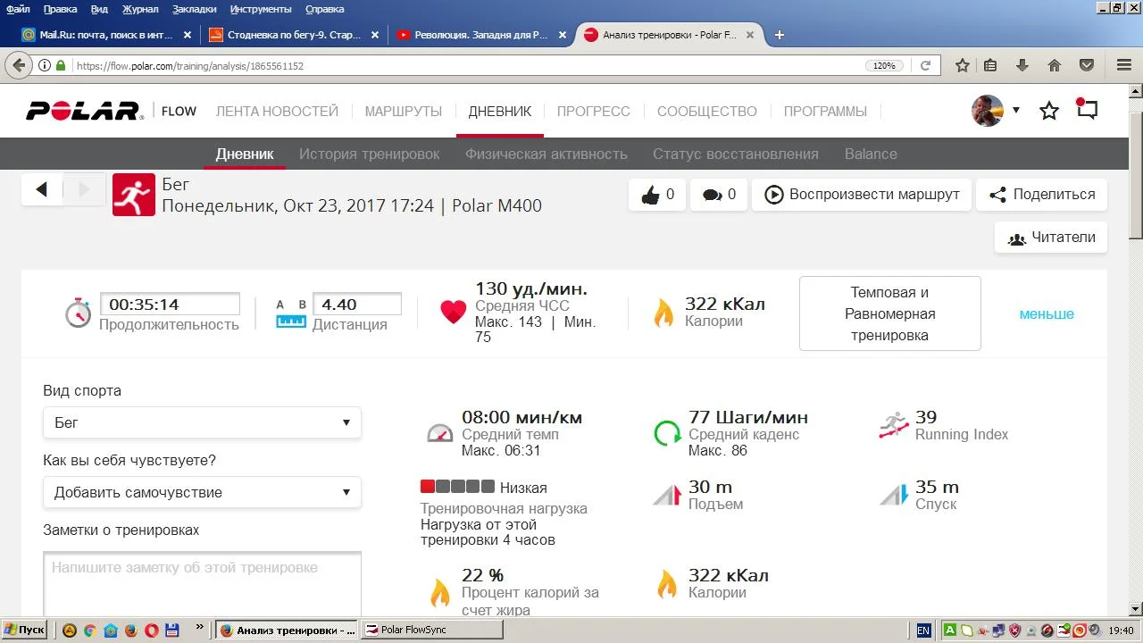
Task: Like this training with the thumbs-up button
Action: [x=657, y=195]
